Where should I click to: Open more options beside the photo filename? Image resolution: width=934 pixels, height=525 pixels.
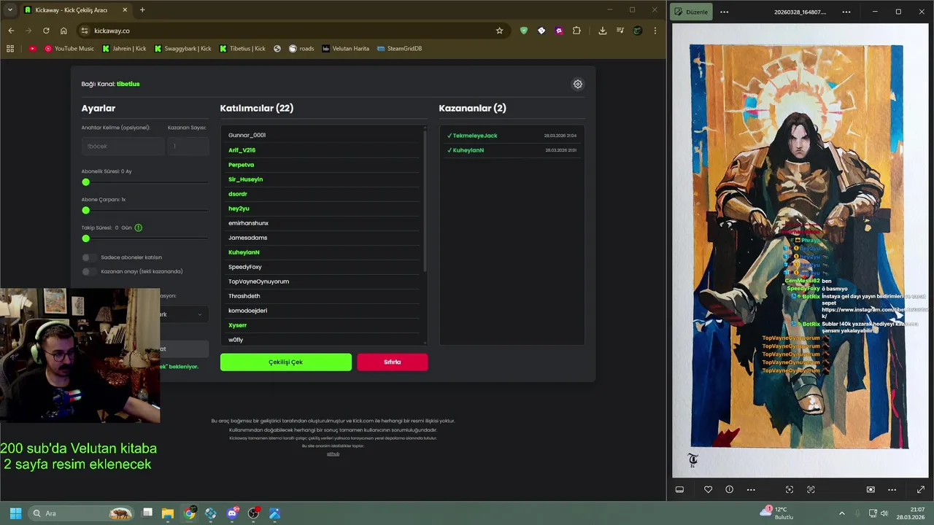[x=846, y=12]
